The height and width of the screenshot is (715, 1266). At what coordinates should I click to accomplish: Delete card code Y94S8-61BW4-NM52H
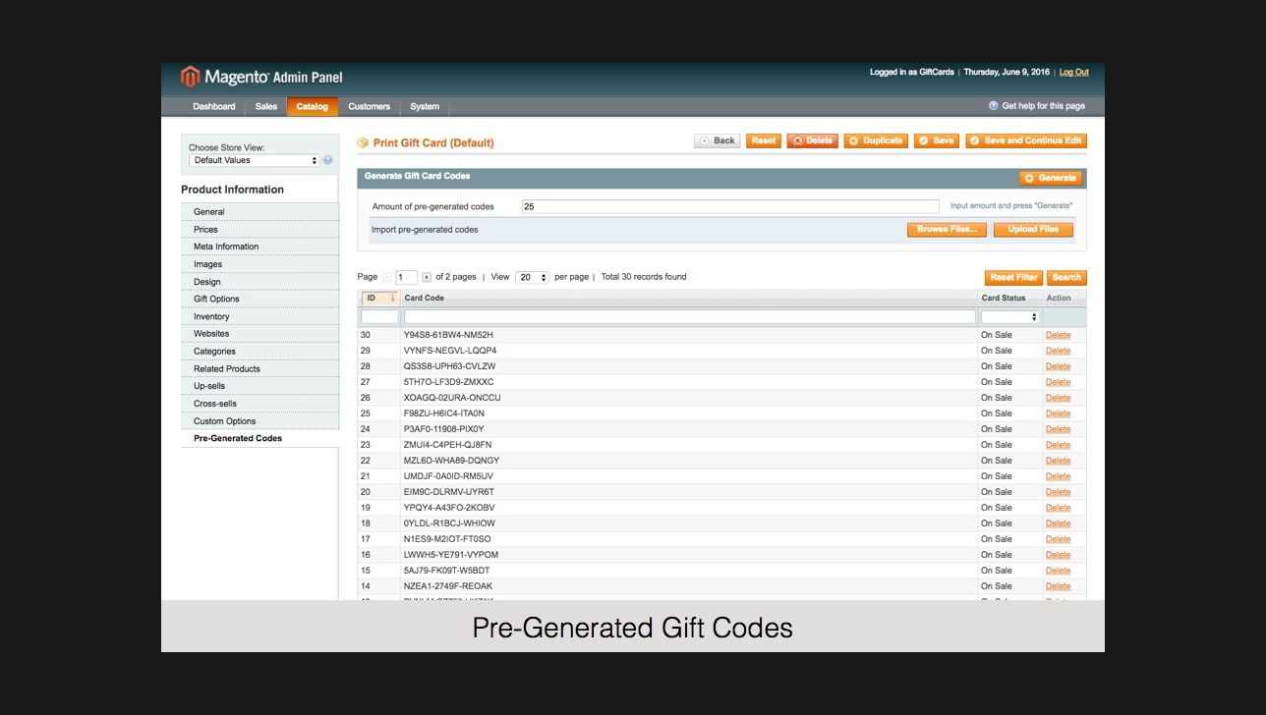tap(1058, 335)
